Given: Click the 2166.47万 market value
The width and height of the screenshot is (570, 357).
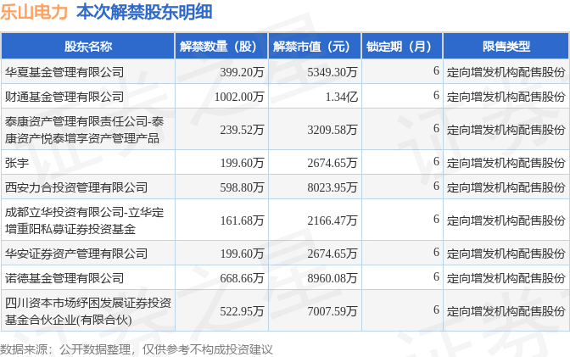Looking at the screenshot, I should point(332,220).
